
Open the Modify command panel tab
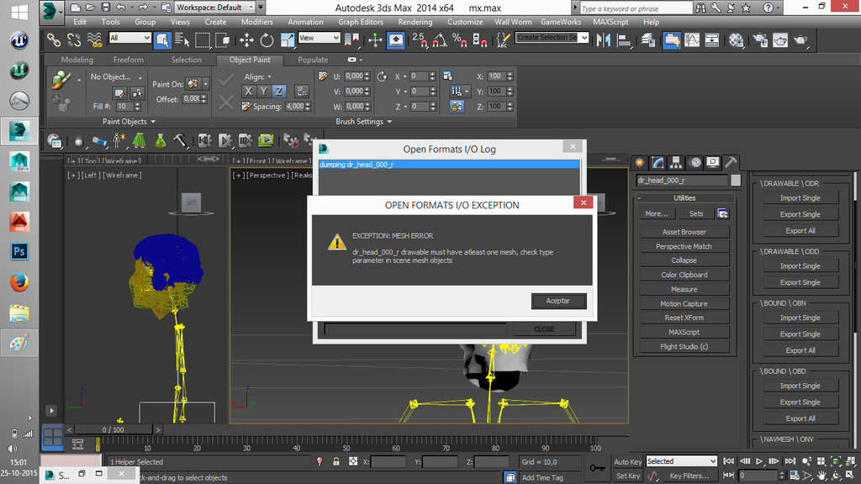(658, 162)
